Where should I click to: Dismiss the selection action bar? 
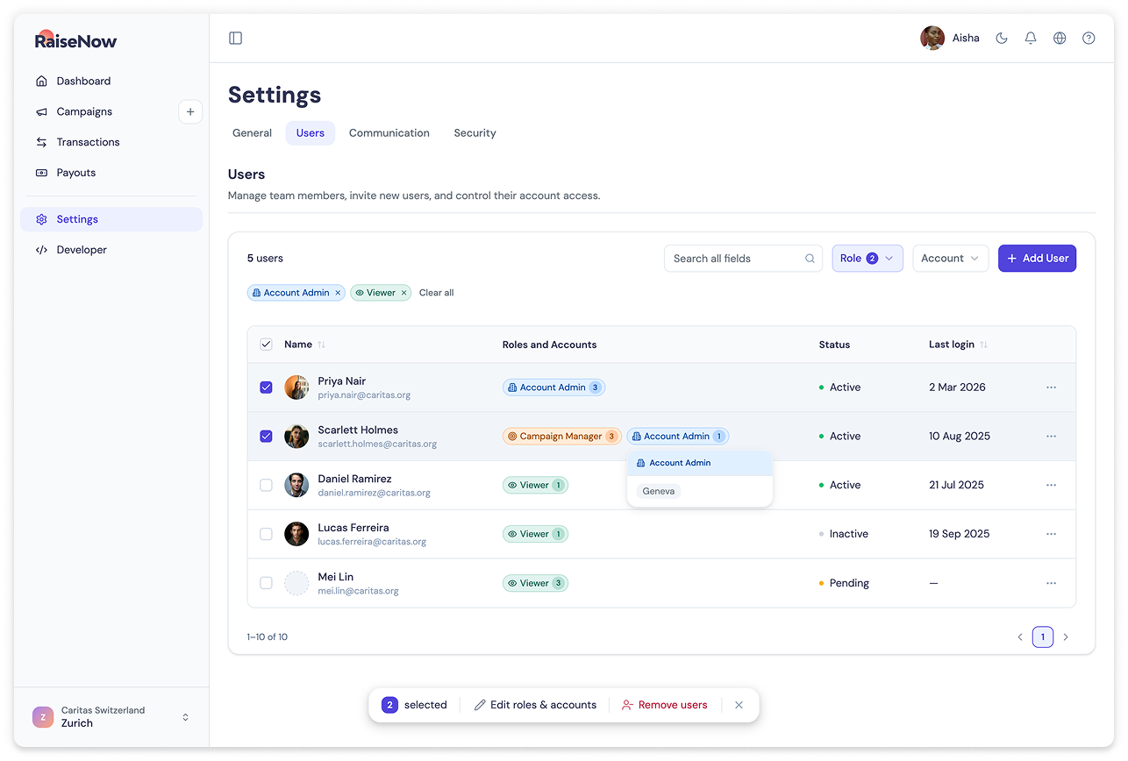click(x=739, y=705)
